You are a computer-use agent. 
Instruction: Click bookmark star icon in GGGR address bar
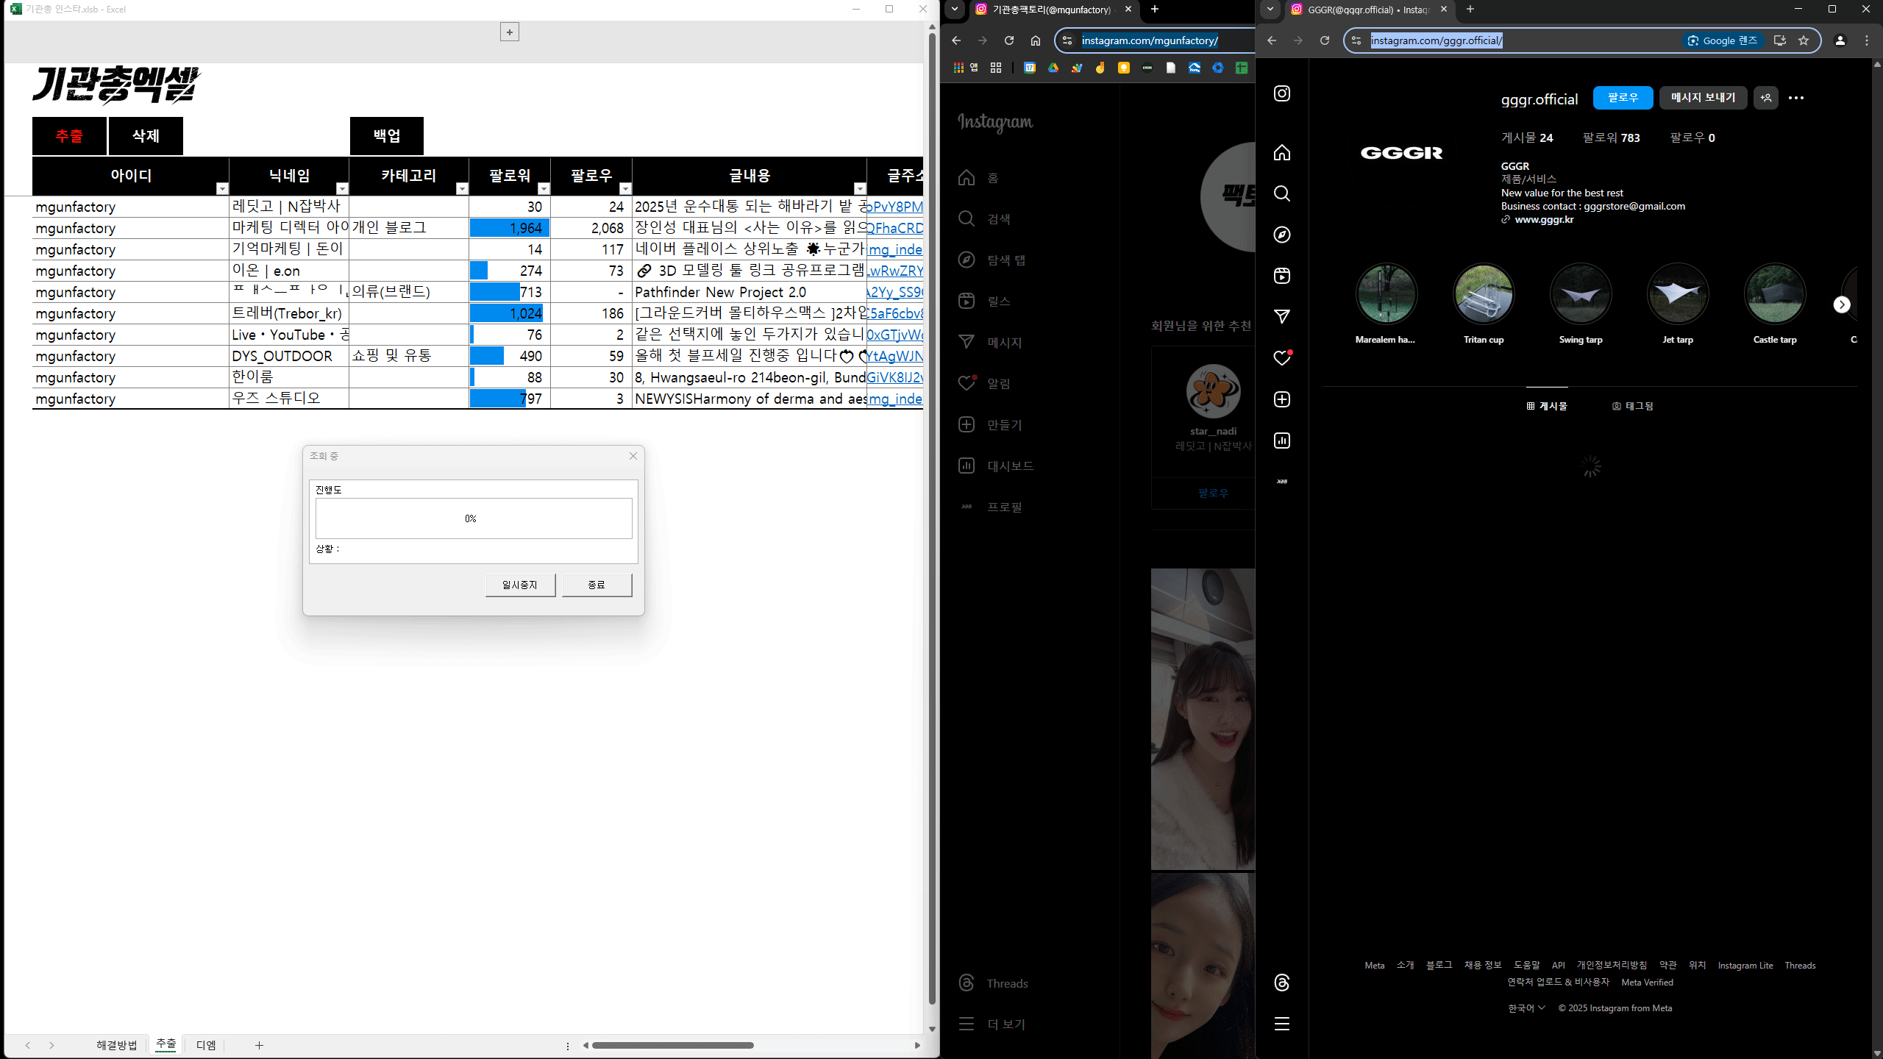tap(1804, 40)
